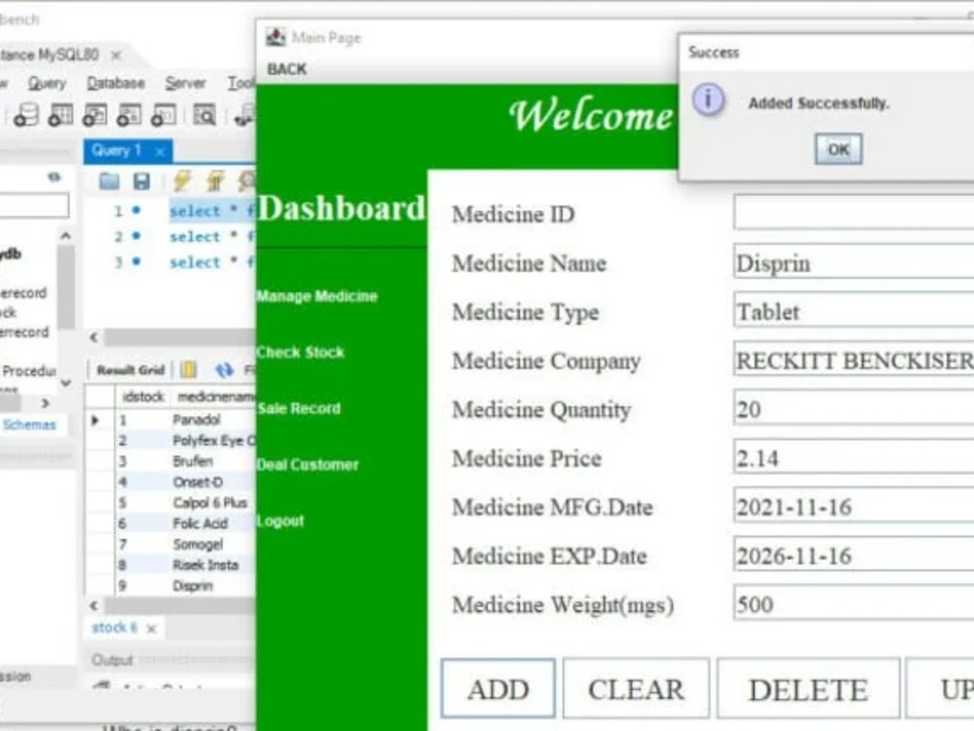Click result grid horizontal scroll left arrow
This screenshot has height=731, width=974.
tap(94, 605)
